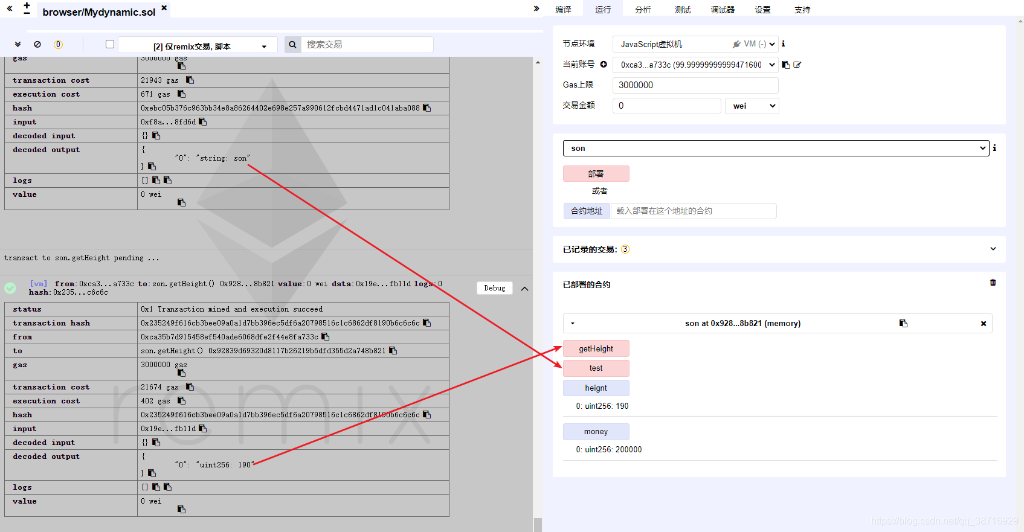
Task: Focus the load contract address input
Action: 694,211
